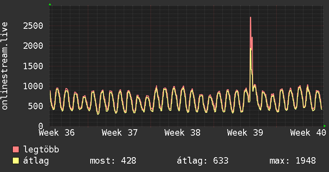Screen dimensions: 329x172
Task: Click the red legtöbb legend swatch
Action: 16,149
